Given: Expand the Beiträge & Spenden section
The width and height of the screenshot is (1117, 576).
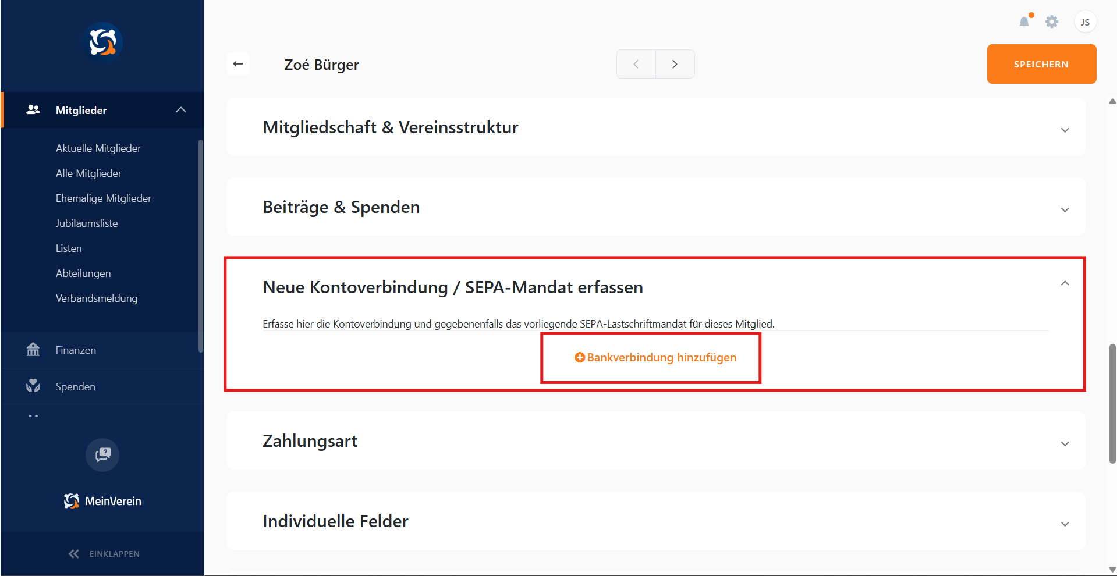Looking at the screenshot, I should (1065, 209).
